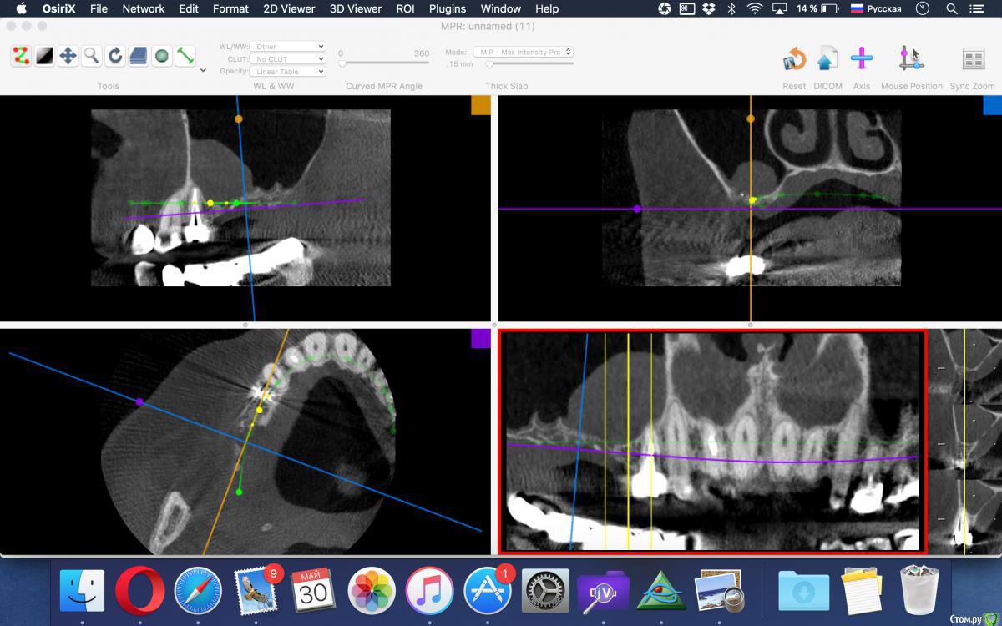The height and width of the screenshot is (626, 1002).
Task: Expand the Tools overflow chevron
Action: tap(203, 71)
